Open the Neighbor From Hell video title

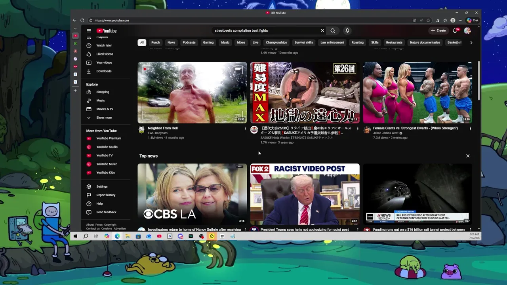click(x=163, y=128)
